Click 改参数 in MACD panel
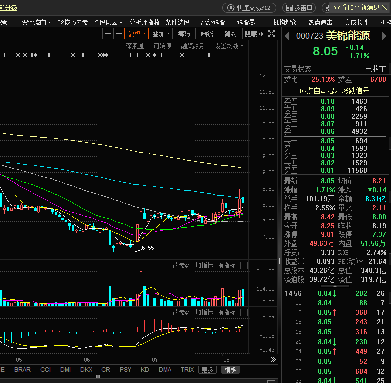The width and height of the screenshot is (391, 383). 182,313
